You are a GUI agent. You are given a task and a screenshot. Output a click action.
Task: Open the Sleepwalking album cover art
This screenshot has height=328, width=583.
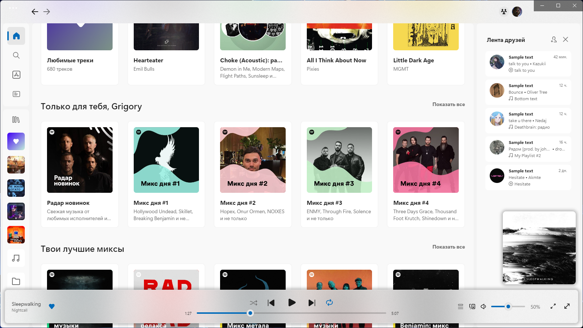tap(539, 248)
